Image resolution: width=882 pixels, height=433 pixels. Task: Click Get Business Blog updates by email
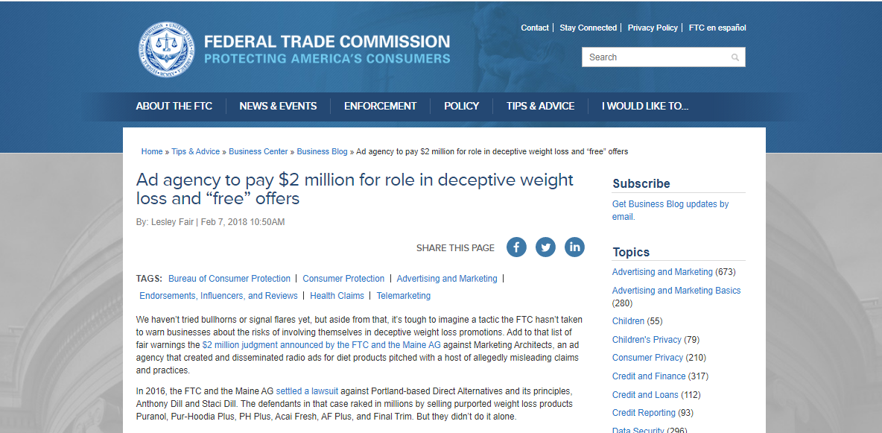coord(670,210)
